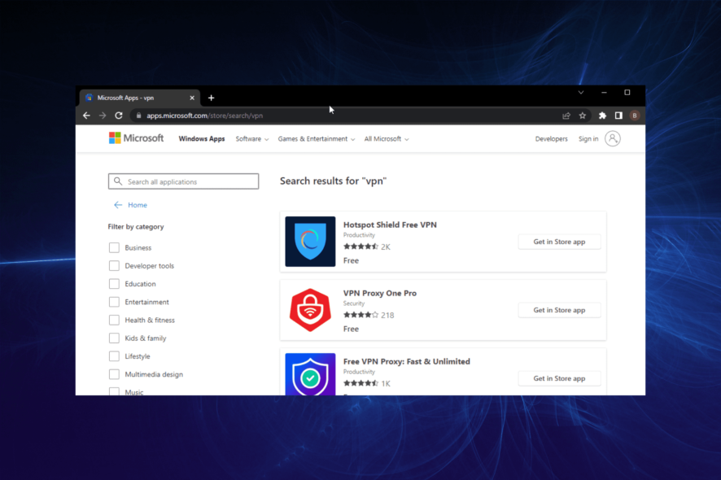721x480 pixels.
Task: Open the Hotspot Shield Free VPN title
Action: click(390, 225)
